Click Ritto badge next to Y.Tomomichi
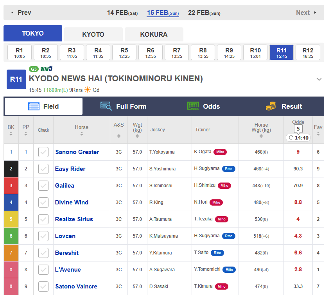The image size is (330, 299). (229, 270)
